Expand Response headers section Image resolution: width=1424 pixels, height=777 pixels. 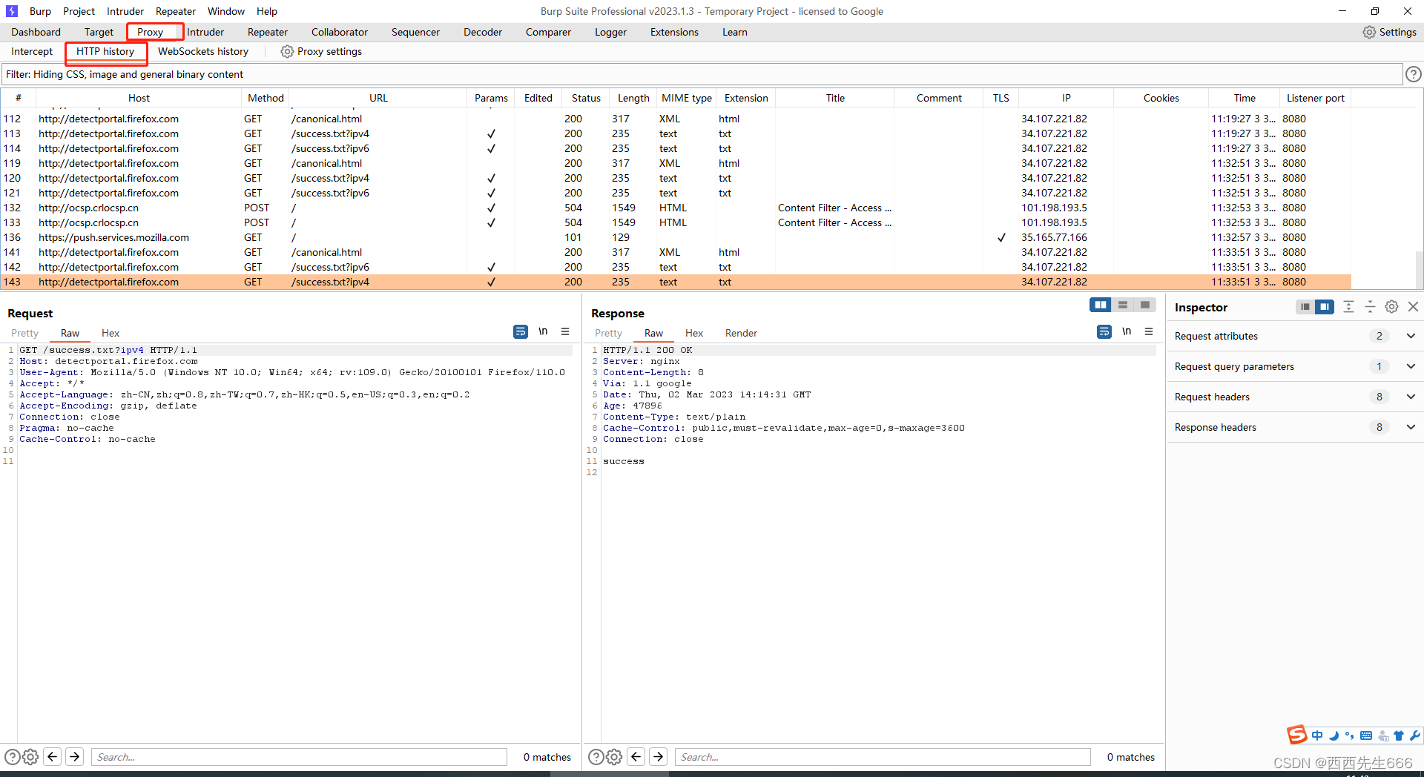coord(1411,427)
